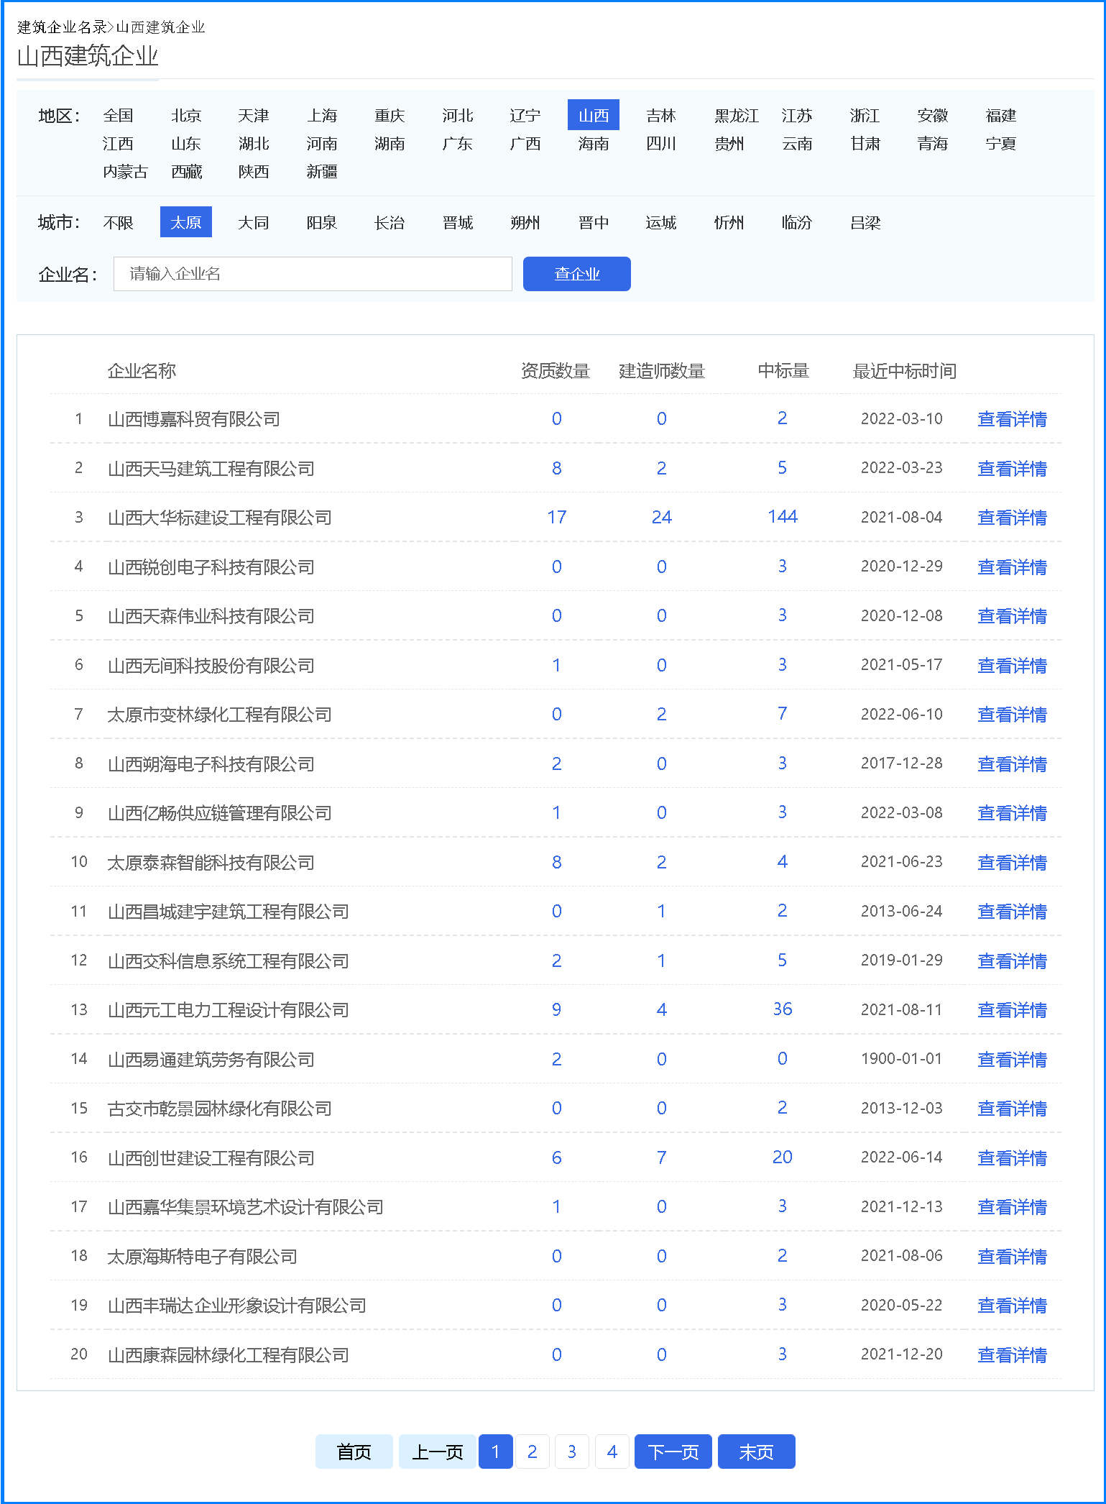Choose 不限 in the city filter
This screenshot has width=1106, height=1504.
[118, 223]
